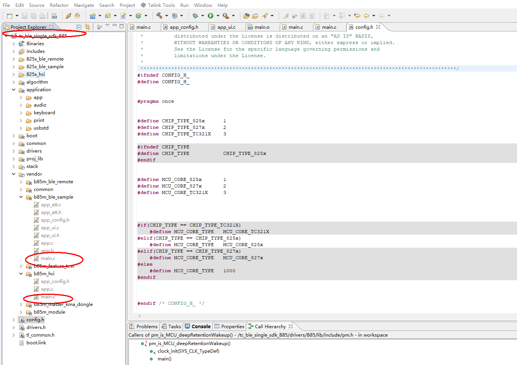
Task: Toggle Link with Editor in Project Explorer
Action: coord(87,27)
